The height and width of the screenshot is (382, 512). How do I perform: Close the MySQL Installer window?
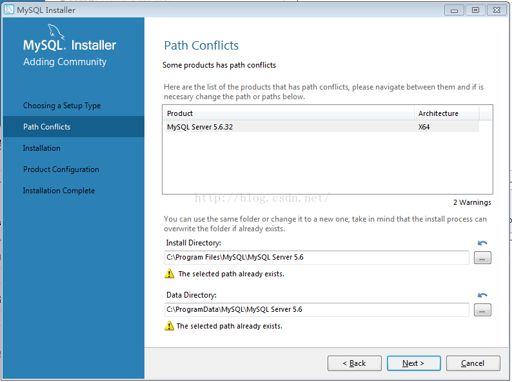[497, 10]
